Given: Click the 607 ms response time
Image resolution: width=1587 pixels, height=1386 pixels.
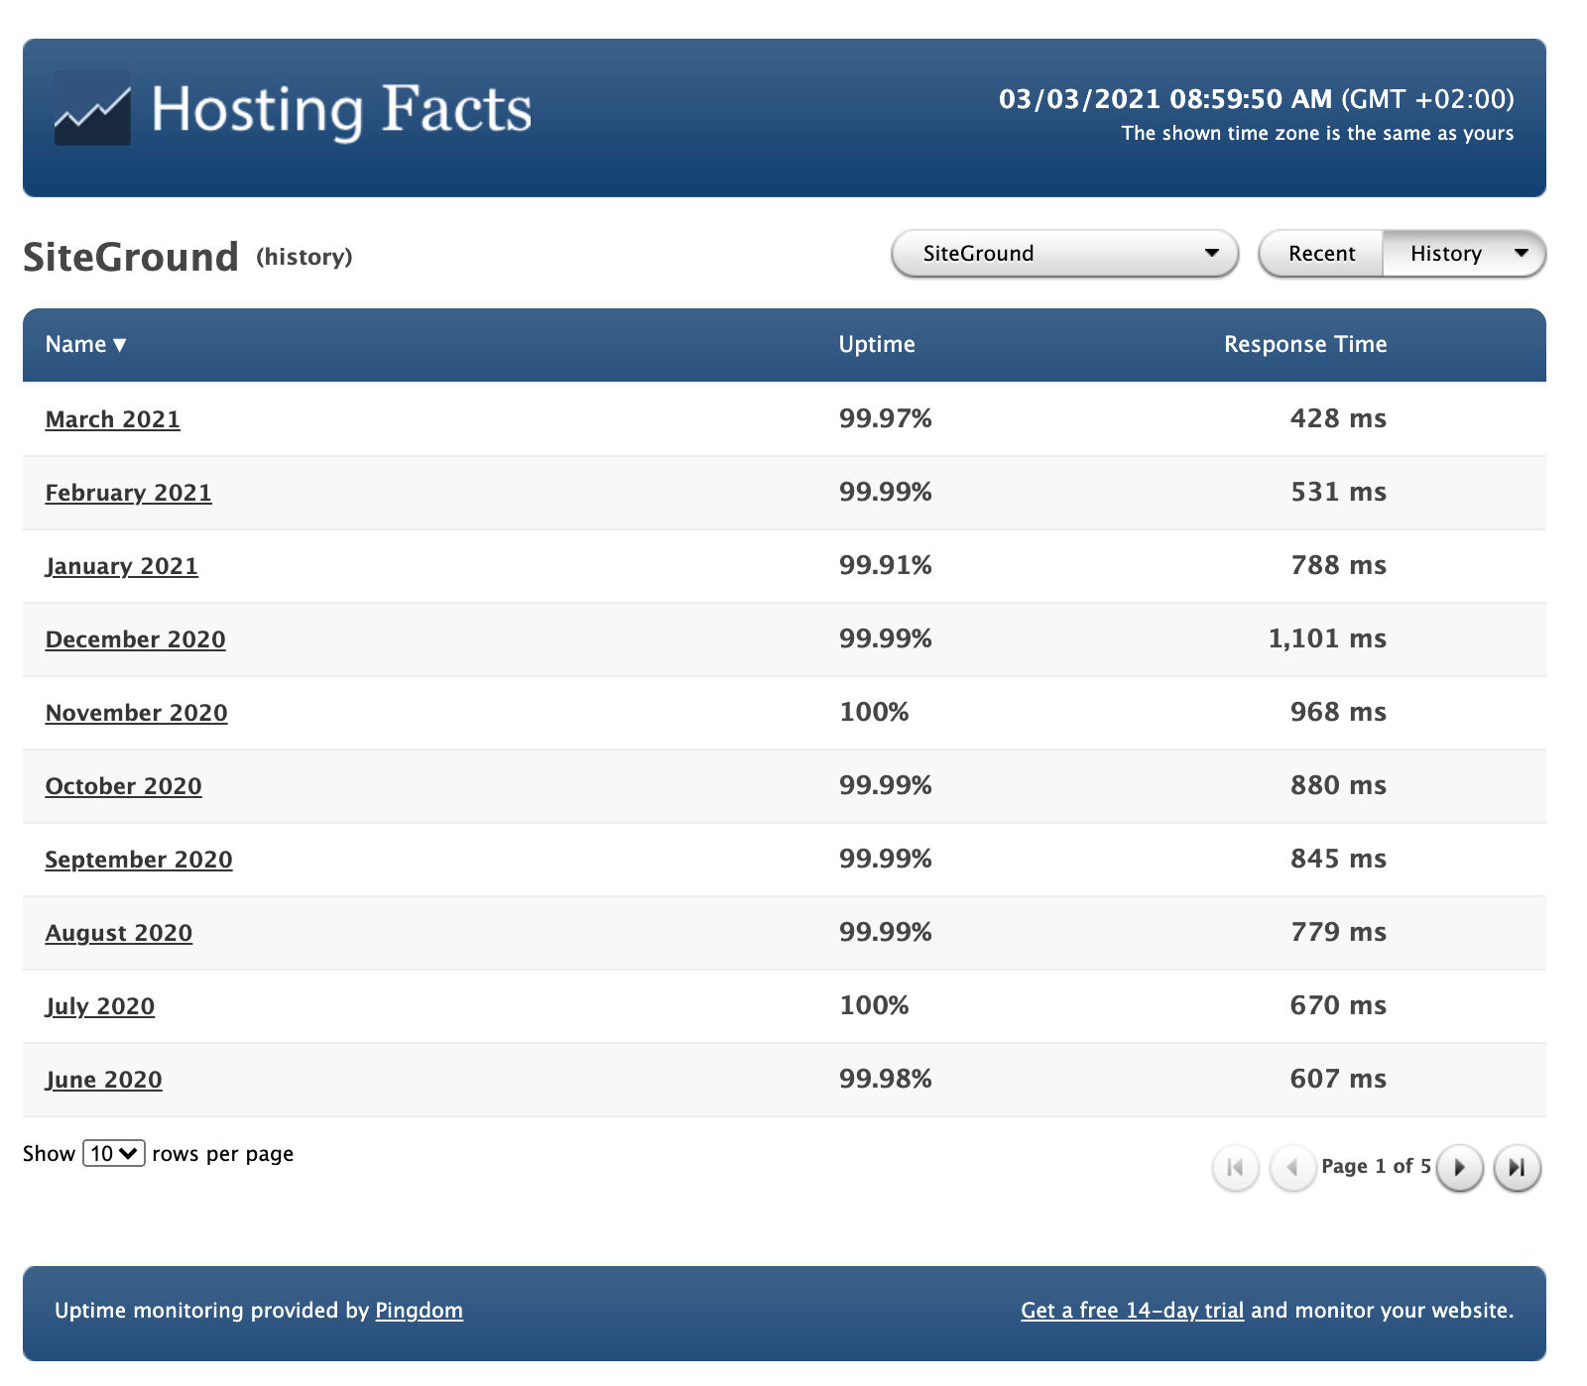Looking at the screenshot, I should point(1338,1079).
